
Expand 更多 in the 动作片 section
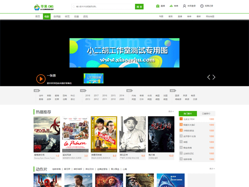pyautogui.click(x=212, y=169)
